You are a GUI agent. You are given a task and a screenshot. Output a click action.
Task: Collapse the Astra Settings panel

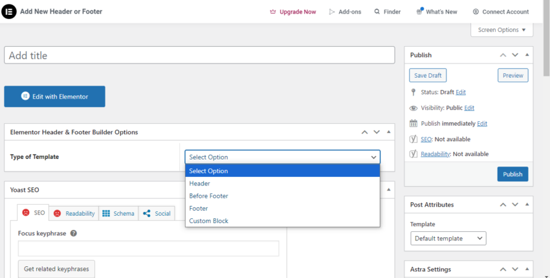527,269
